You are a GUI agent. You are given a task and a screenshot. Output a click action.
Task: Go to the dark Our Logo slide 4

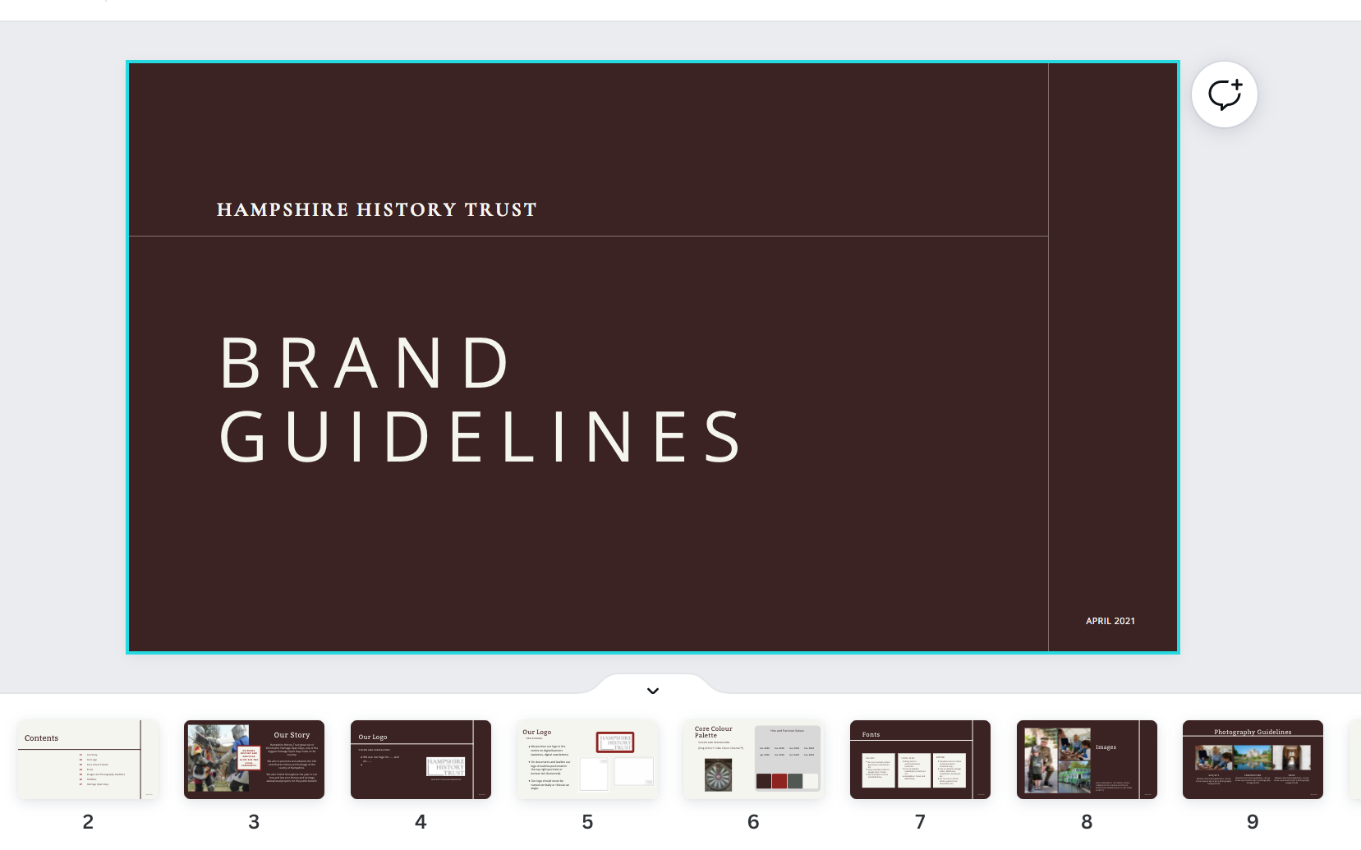point(421,760)
